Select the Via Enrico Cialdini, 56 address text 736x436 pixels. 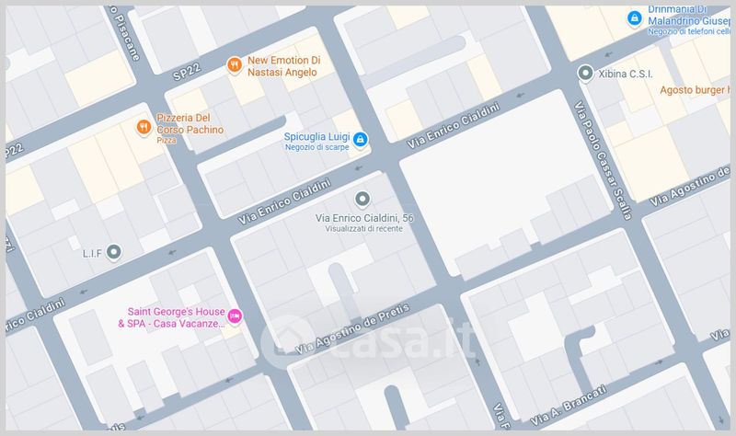click(x=364, y=218)
